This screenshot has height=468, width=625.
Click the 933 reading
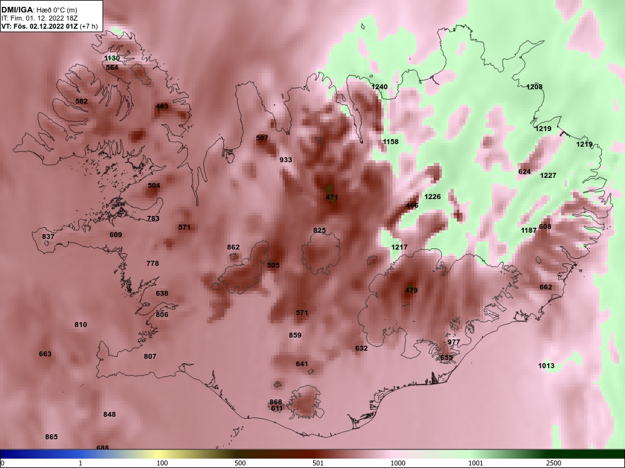click(286, 160)
